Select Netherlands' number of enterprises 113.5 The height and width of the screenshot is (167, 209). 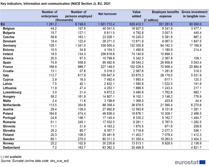click(x=53, y=105)
